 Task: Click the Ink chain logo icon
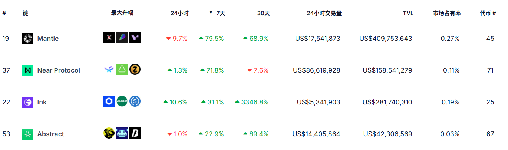pyautogui.click(x=28, y=102)
